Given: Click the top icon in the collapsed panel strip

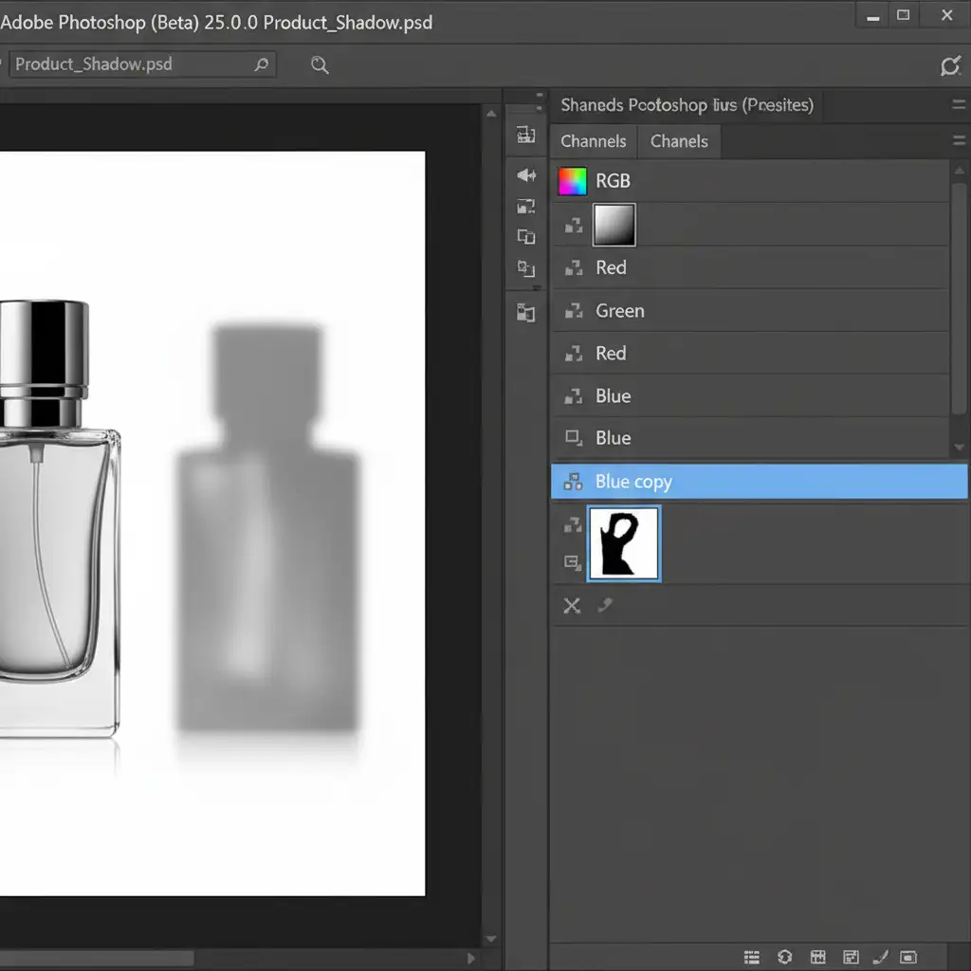Looking at the screenshot, I should [525, 135].
